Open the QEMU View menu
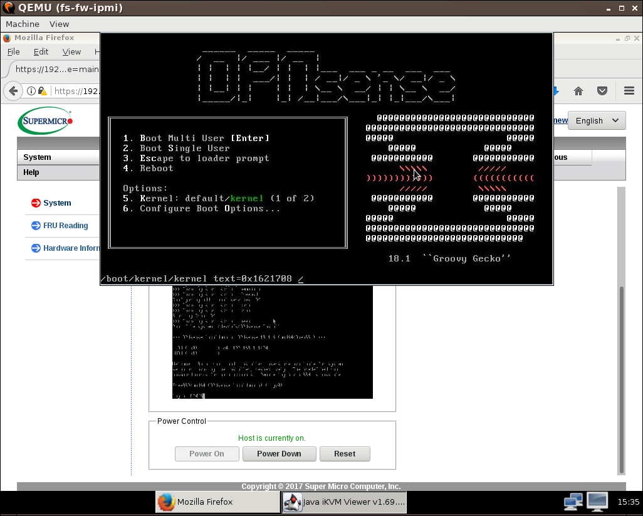 [59, 24]
